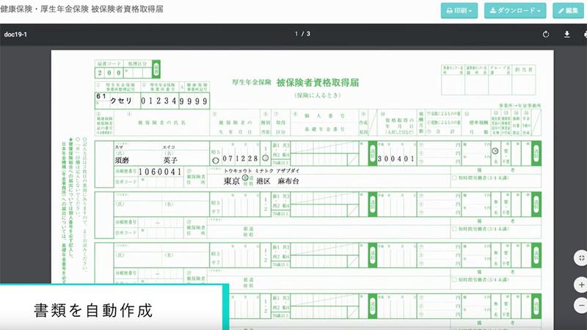Click the furigana トウキョウト ミナトク アザブダイ
587x330 pixels.
262,171
